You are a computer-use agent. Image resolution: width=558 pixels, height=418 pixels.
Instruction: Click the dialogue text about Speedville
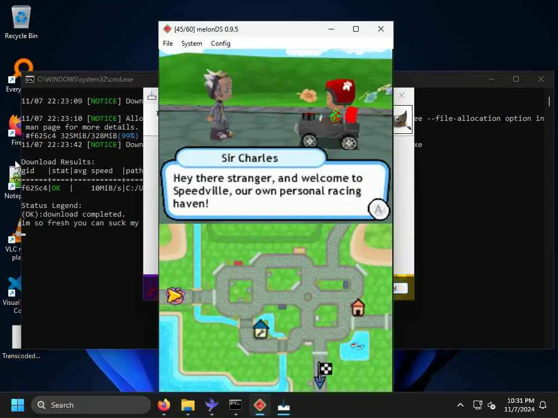(268, 190)
